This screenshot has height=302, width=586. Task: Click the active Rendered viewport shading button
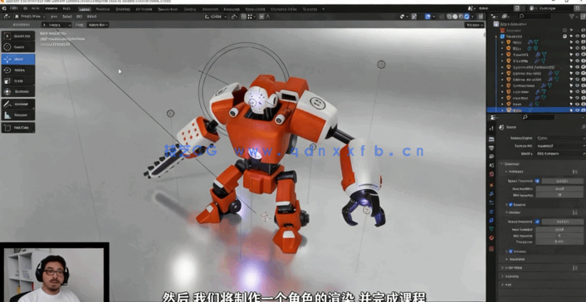pyautogui.click(x=466, y=17)
